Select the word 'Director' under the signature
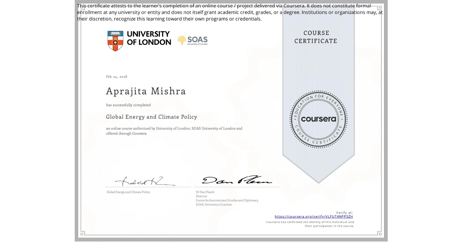This screenshot has width=463, height=242. 201,196
